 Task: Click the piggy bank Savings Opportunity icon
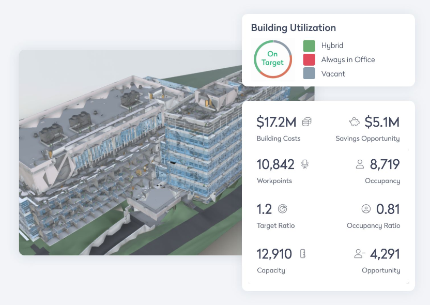point(355,122)
